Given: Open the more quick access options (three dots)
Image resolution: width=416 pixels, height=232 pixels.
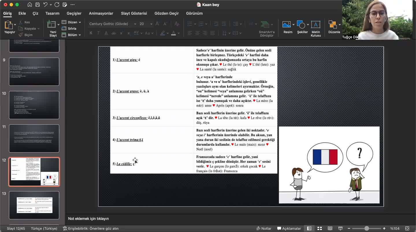Looking at the screenshot, I should click(73, 5).
